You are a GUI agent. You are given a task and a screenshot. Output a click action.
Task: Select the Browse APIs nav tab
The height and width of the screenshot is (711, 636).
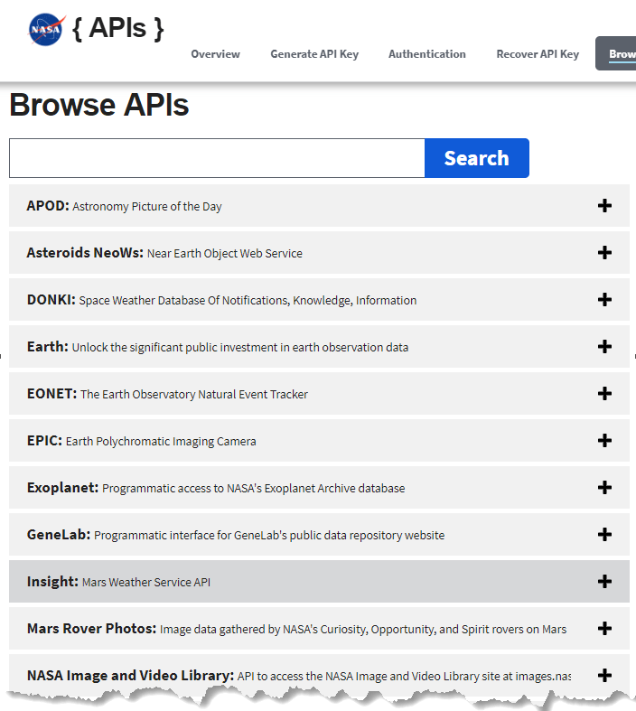click(x=616, y=53)
